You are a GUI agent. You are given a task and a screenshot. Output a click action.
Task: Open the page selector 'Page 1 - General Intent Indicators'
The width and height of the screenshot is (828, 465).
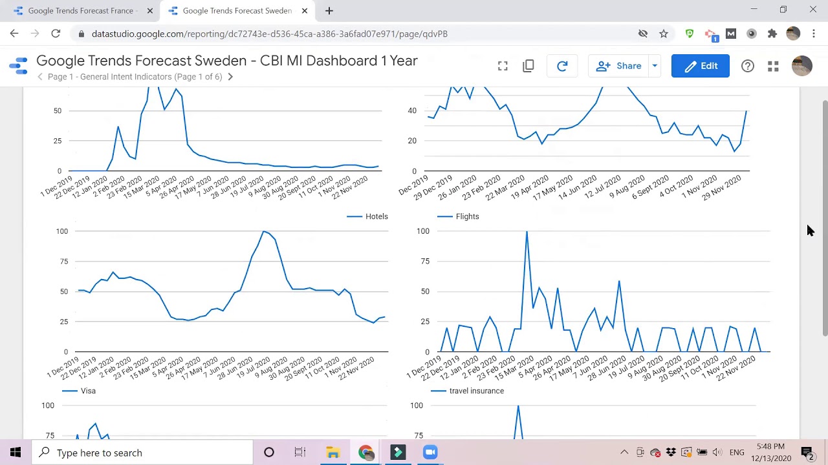(135, 77)
